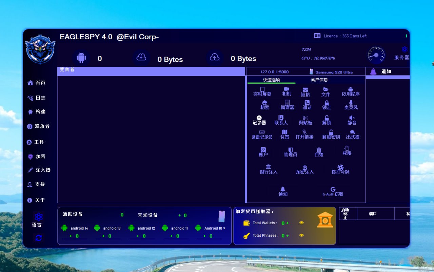Toggle the eye icon beside Total Phrases

click(x=301, y=235)
